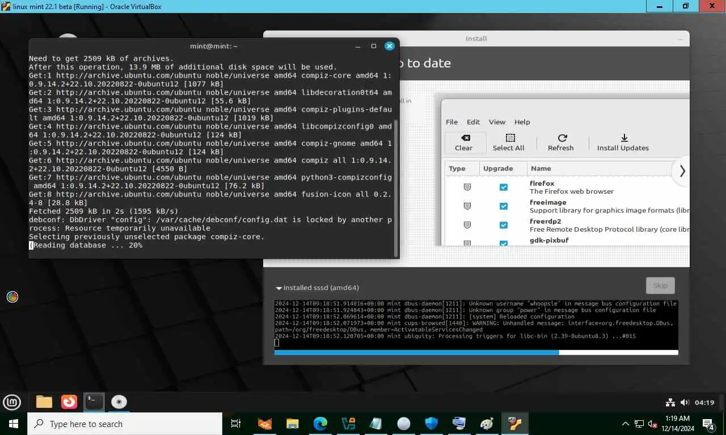
Task: Open the File menu in Update Manager
Action: point(451,122)
